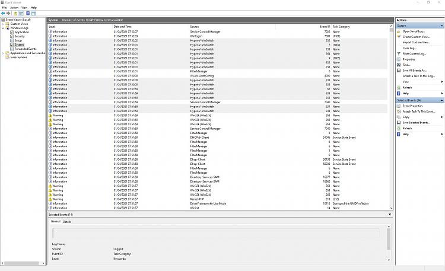The height and width of the screenshot is (271, 445).
Task: Click the Forward arrow in the toolbar
Action: [x=8, y=13]
